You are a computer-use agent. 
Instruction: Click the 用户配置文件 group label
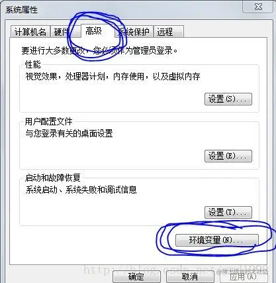(x=48, y=121)
